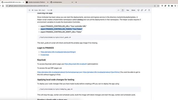Click the extension icon after the puzzle piece
178x100 pixels.
(175, 6)
